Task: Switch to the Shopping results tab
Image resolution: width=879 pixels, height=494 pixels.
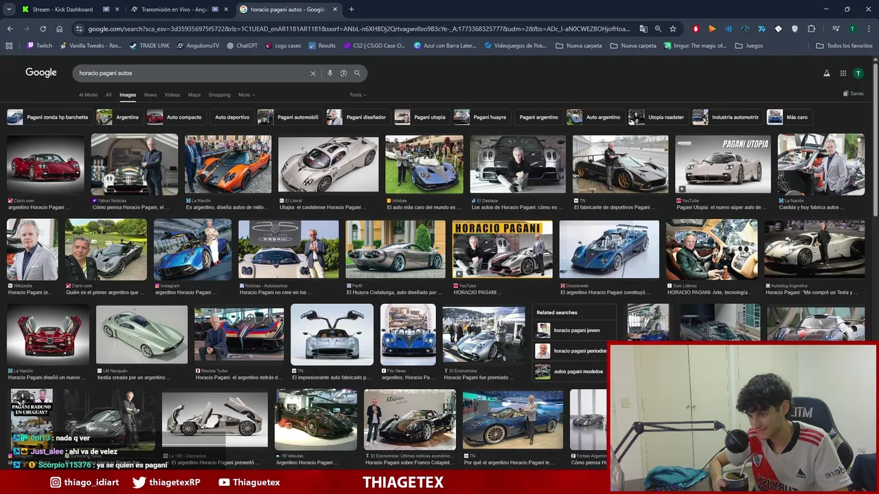Action: tap(219, 95)
